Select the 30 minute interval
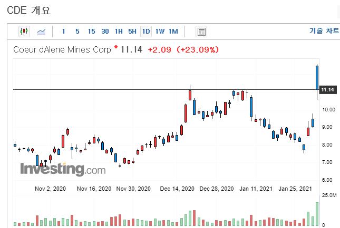The width and height of the screenshot is (340, 228). 105,32
